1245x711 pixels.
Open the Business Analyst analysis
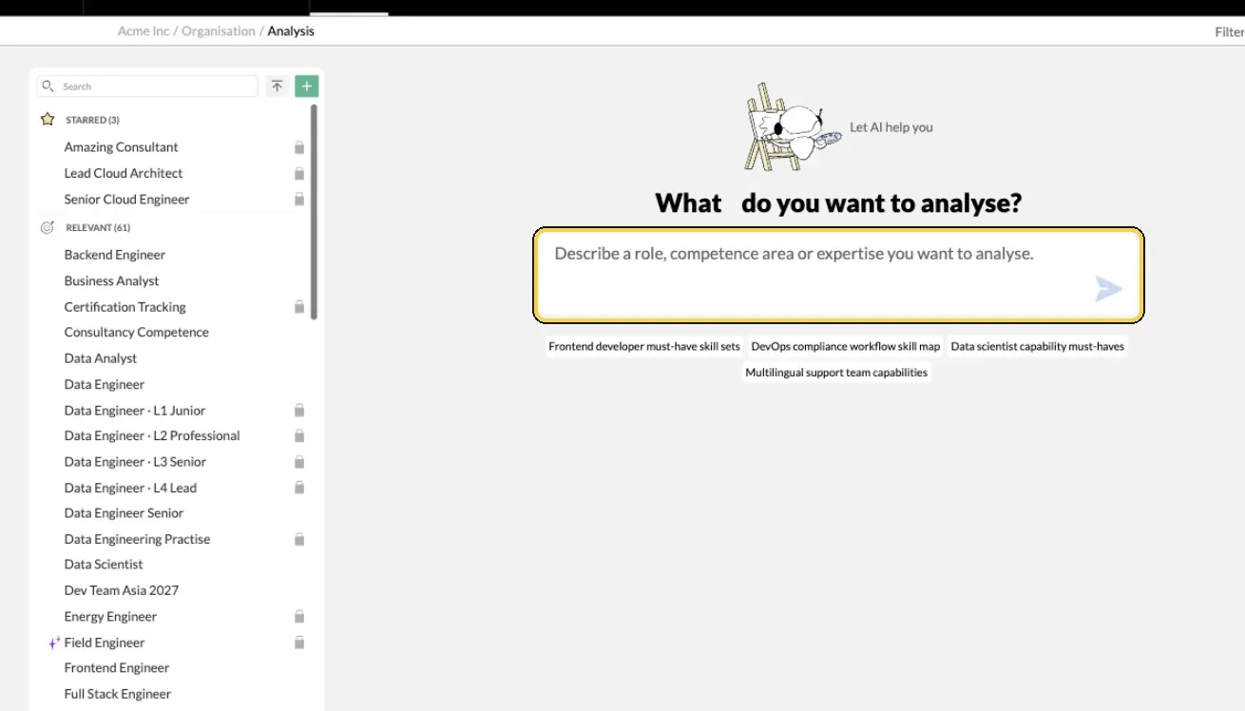[x=111, y=281]
